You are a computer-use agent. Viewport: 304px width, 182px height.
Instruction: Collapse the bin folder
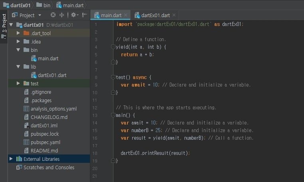pyautogui.click(x=18, y=50)
